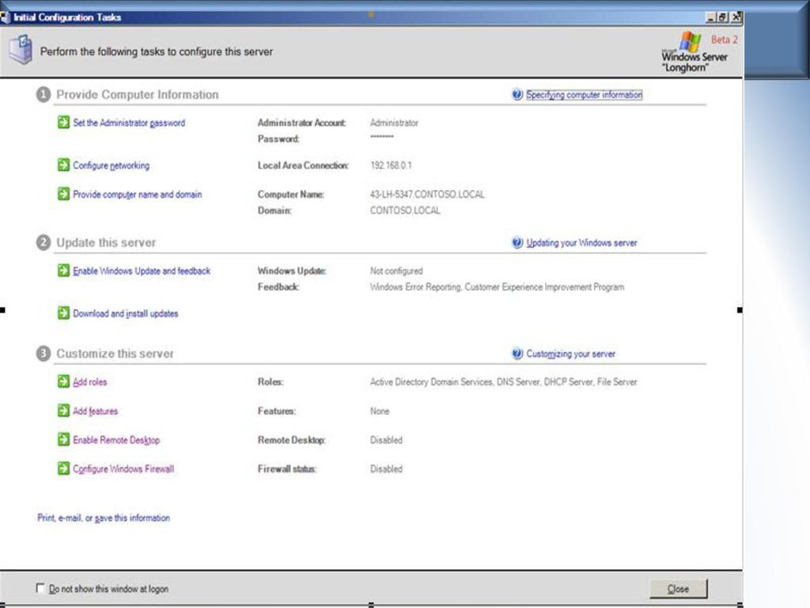Open the Configure networking link

pyautogui.click(x=111, y=165)
